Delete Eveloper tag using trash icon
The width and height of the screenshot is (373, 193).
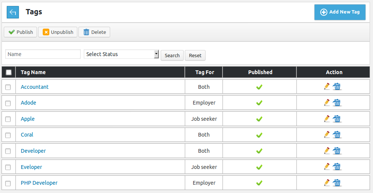[337, 167]
